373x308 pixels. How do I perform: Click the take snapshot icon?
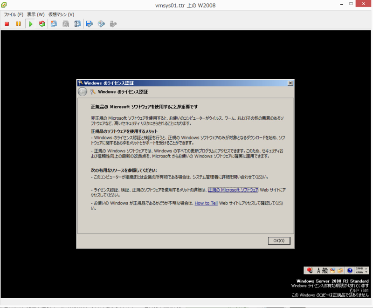54,24
